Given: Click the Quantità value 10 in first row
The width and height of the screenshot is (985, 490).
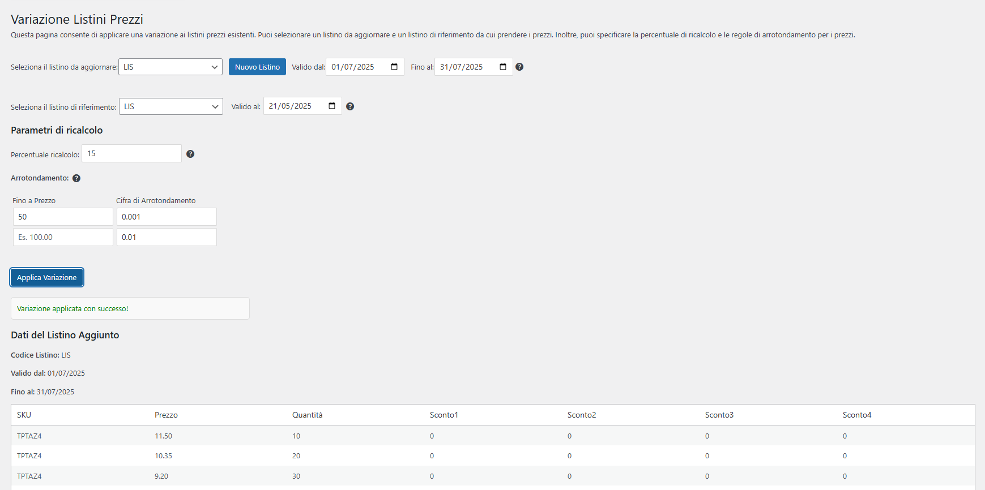Looking at the screenshot, I should 296,436.
